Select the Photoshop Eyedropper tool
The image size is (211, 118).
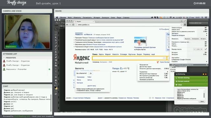pyautogui.click(x=56, y=43)
